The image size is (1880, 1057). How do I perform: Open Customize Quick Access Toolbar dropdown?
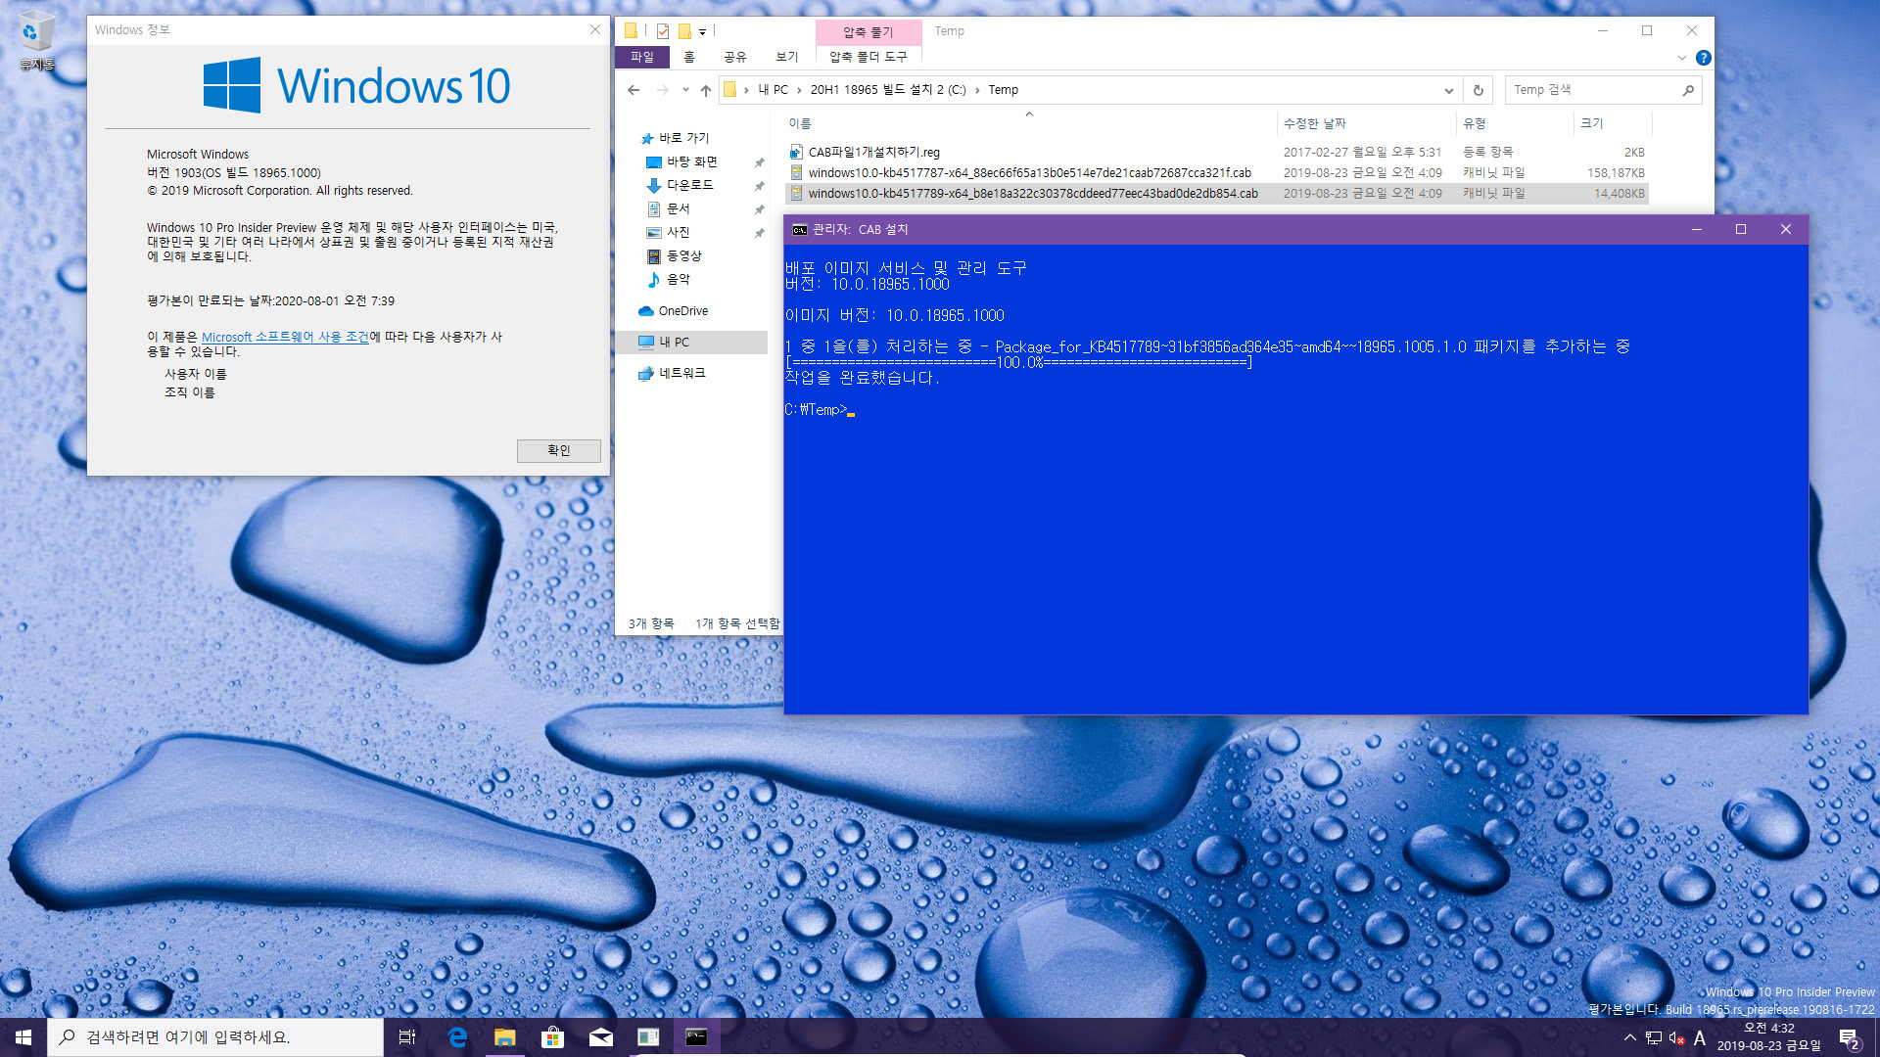point(702,31)
